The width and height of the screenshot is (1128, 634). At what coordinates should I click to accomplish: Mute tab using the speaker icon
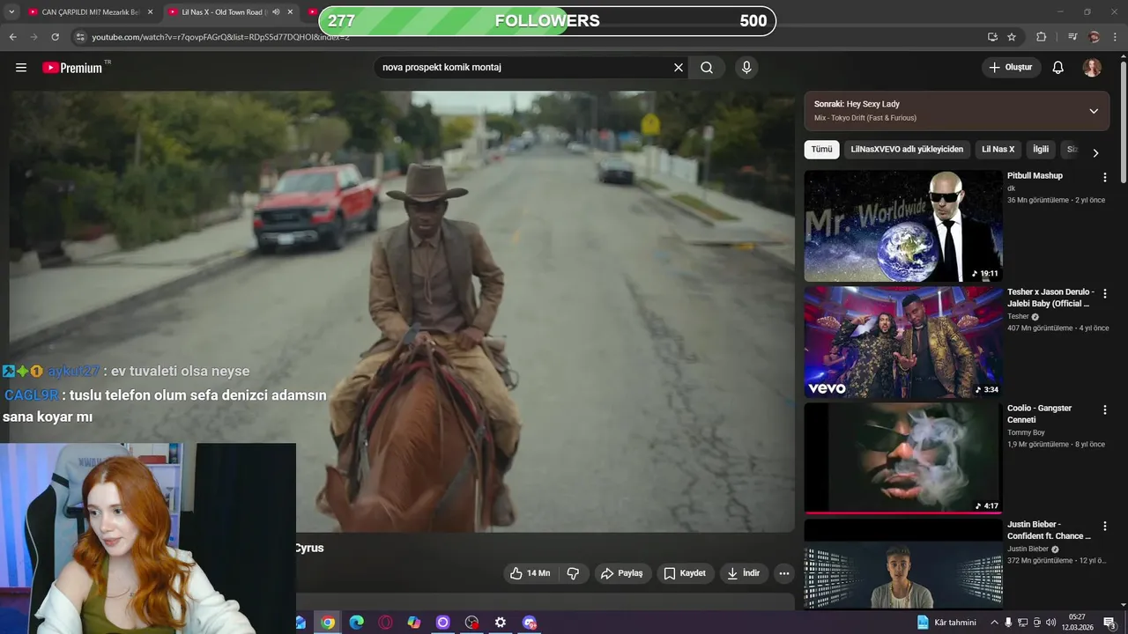tap(276, 12)
